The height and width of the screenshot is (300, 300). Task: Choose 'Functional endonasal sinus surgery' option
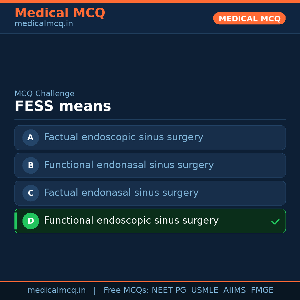click(129, 165)
